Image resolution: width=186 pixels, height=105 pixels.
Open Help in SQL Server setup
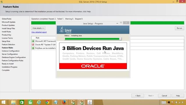(178, 96)
